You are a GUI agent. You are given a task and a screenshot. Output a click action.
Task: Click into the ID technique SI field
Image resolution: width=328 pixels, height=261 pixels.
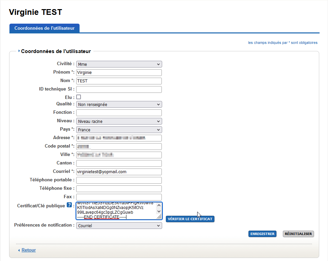click(x=119, y=89)
